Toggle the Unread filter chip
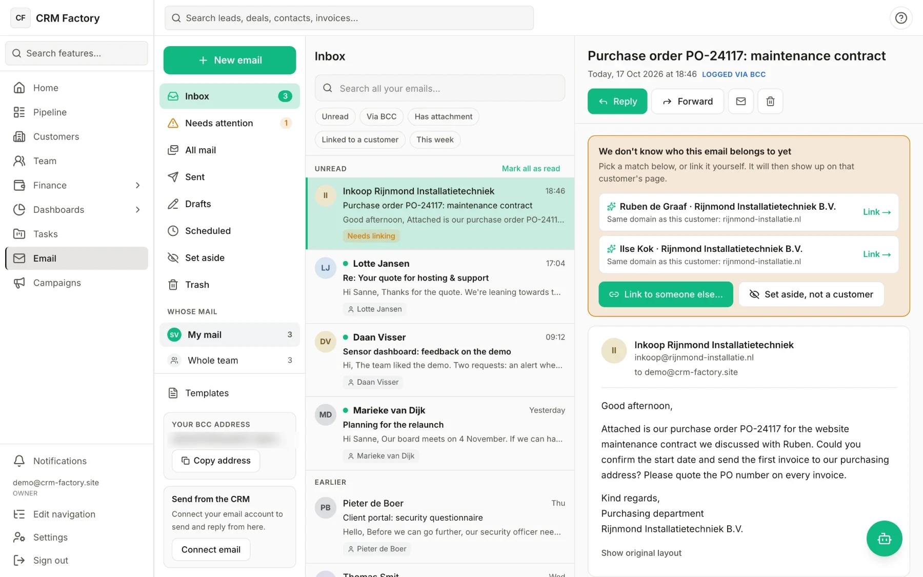The image size is (923, 577). 335,116
